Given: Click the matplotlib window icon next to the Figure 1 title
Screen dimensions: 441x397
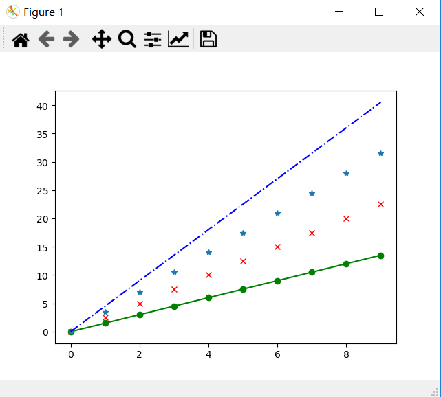Looking at the screenshot, I should [x=12, y=12].
